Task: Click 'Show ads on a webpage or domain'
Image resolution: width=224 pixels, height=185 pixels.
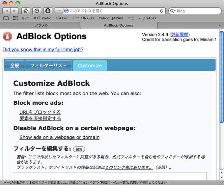Action: (x=59, y=137)
